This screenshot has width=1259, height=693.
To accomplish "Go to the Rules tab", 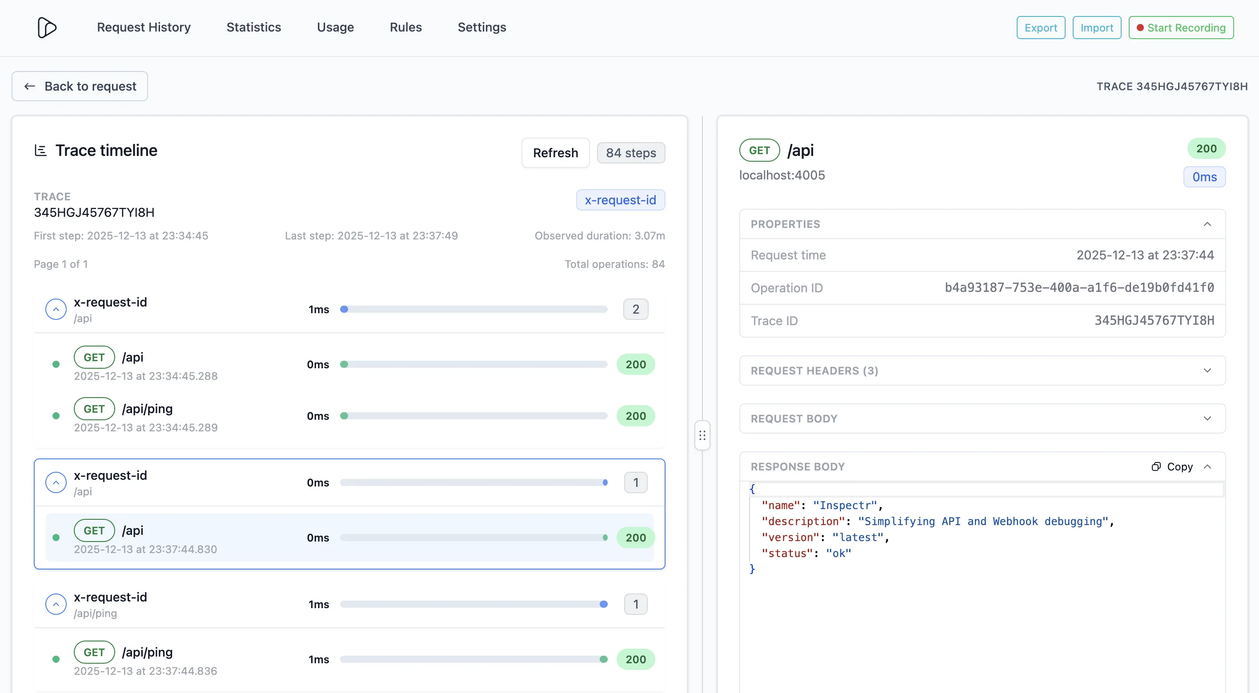I will click(x=405, y=28).
